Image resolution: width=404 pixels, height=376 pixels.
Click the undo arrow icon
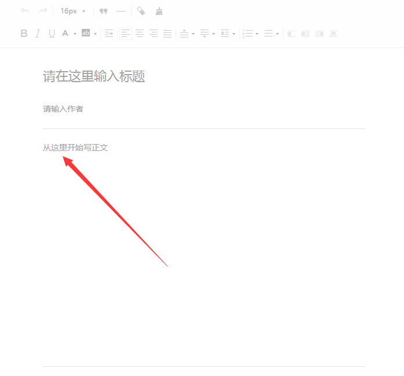point(25,11)
